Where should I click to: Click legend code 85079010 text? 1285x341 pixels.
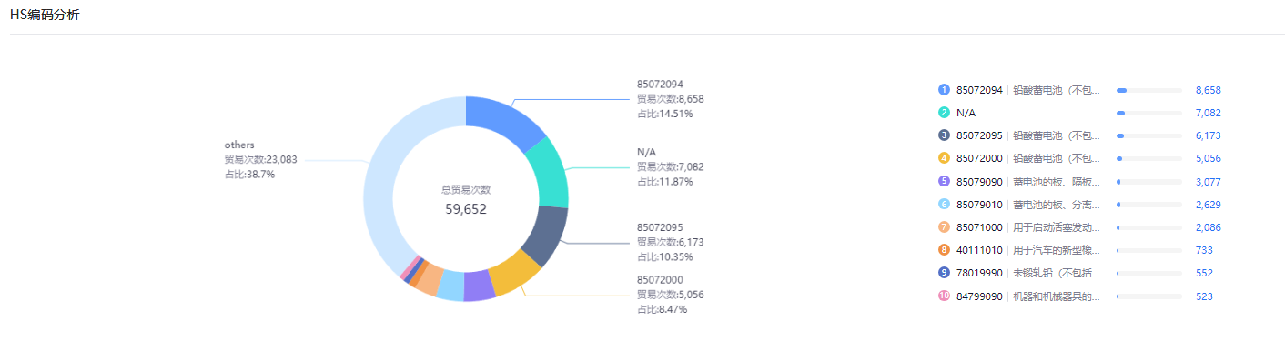pyautogui.click(x=979, y=204)
